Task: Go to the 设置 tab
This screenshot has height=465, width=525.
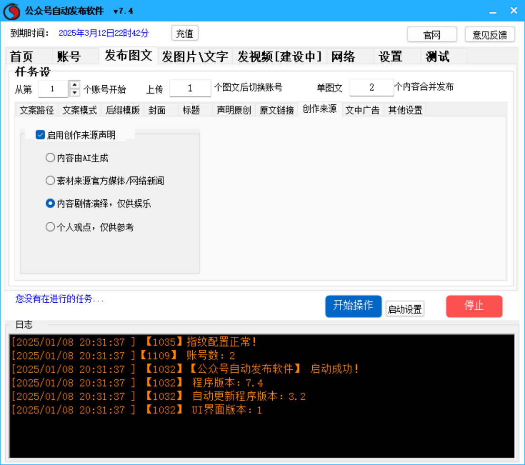Action: click(x=398, y=56)
